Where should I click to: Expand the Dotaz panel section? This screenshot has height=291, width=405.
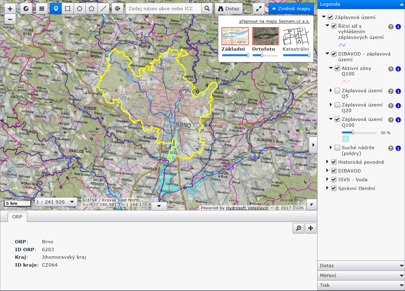361,266
